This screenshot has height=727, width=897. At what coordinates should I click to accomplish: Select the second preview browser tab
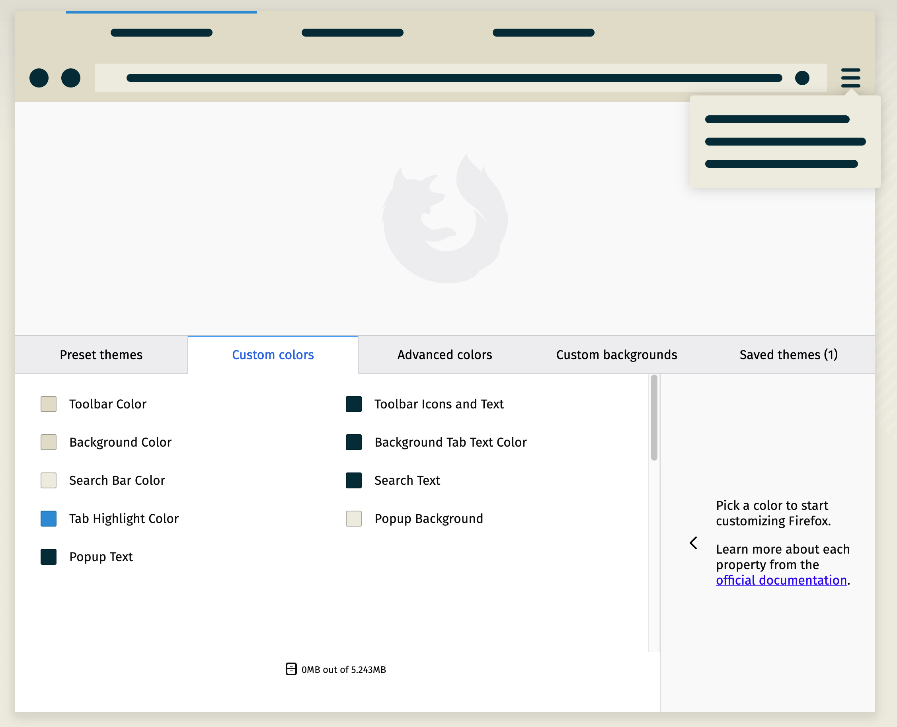tap(352, 32)
